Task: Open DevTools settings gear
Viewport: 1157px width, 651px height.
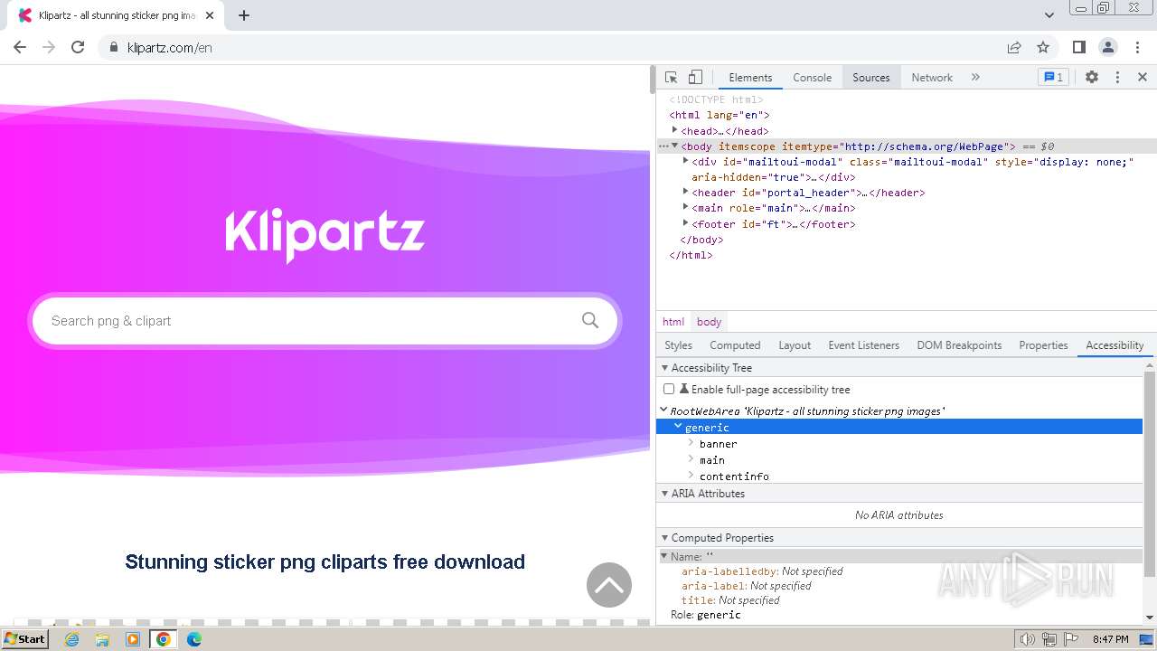Action: click(x=1092, y=77)
